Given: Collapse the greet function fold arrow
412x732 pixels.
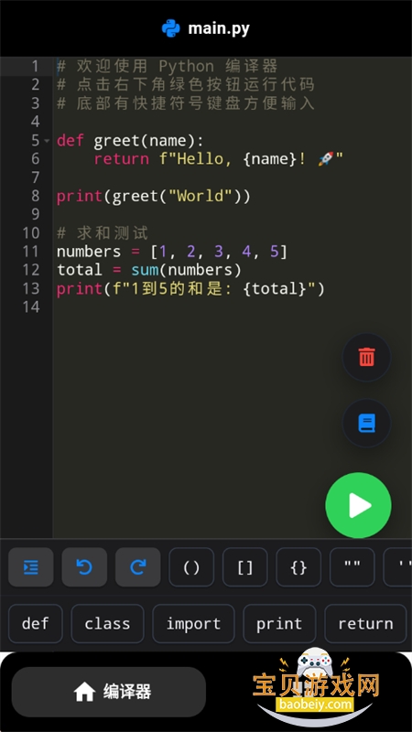Looking at the screenshot, I should pyautogui.click(x=47, y=141).
